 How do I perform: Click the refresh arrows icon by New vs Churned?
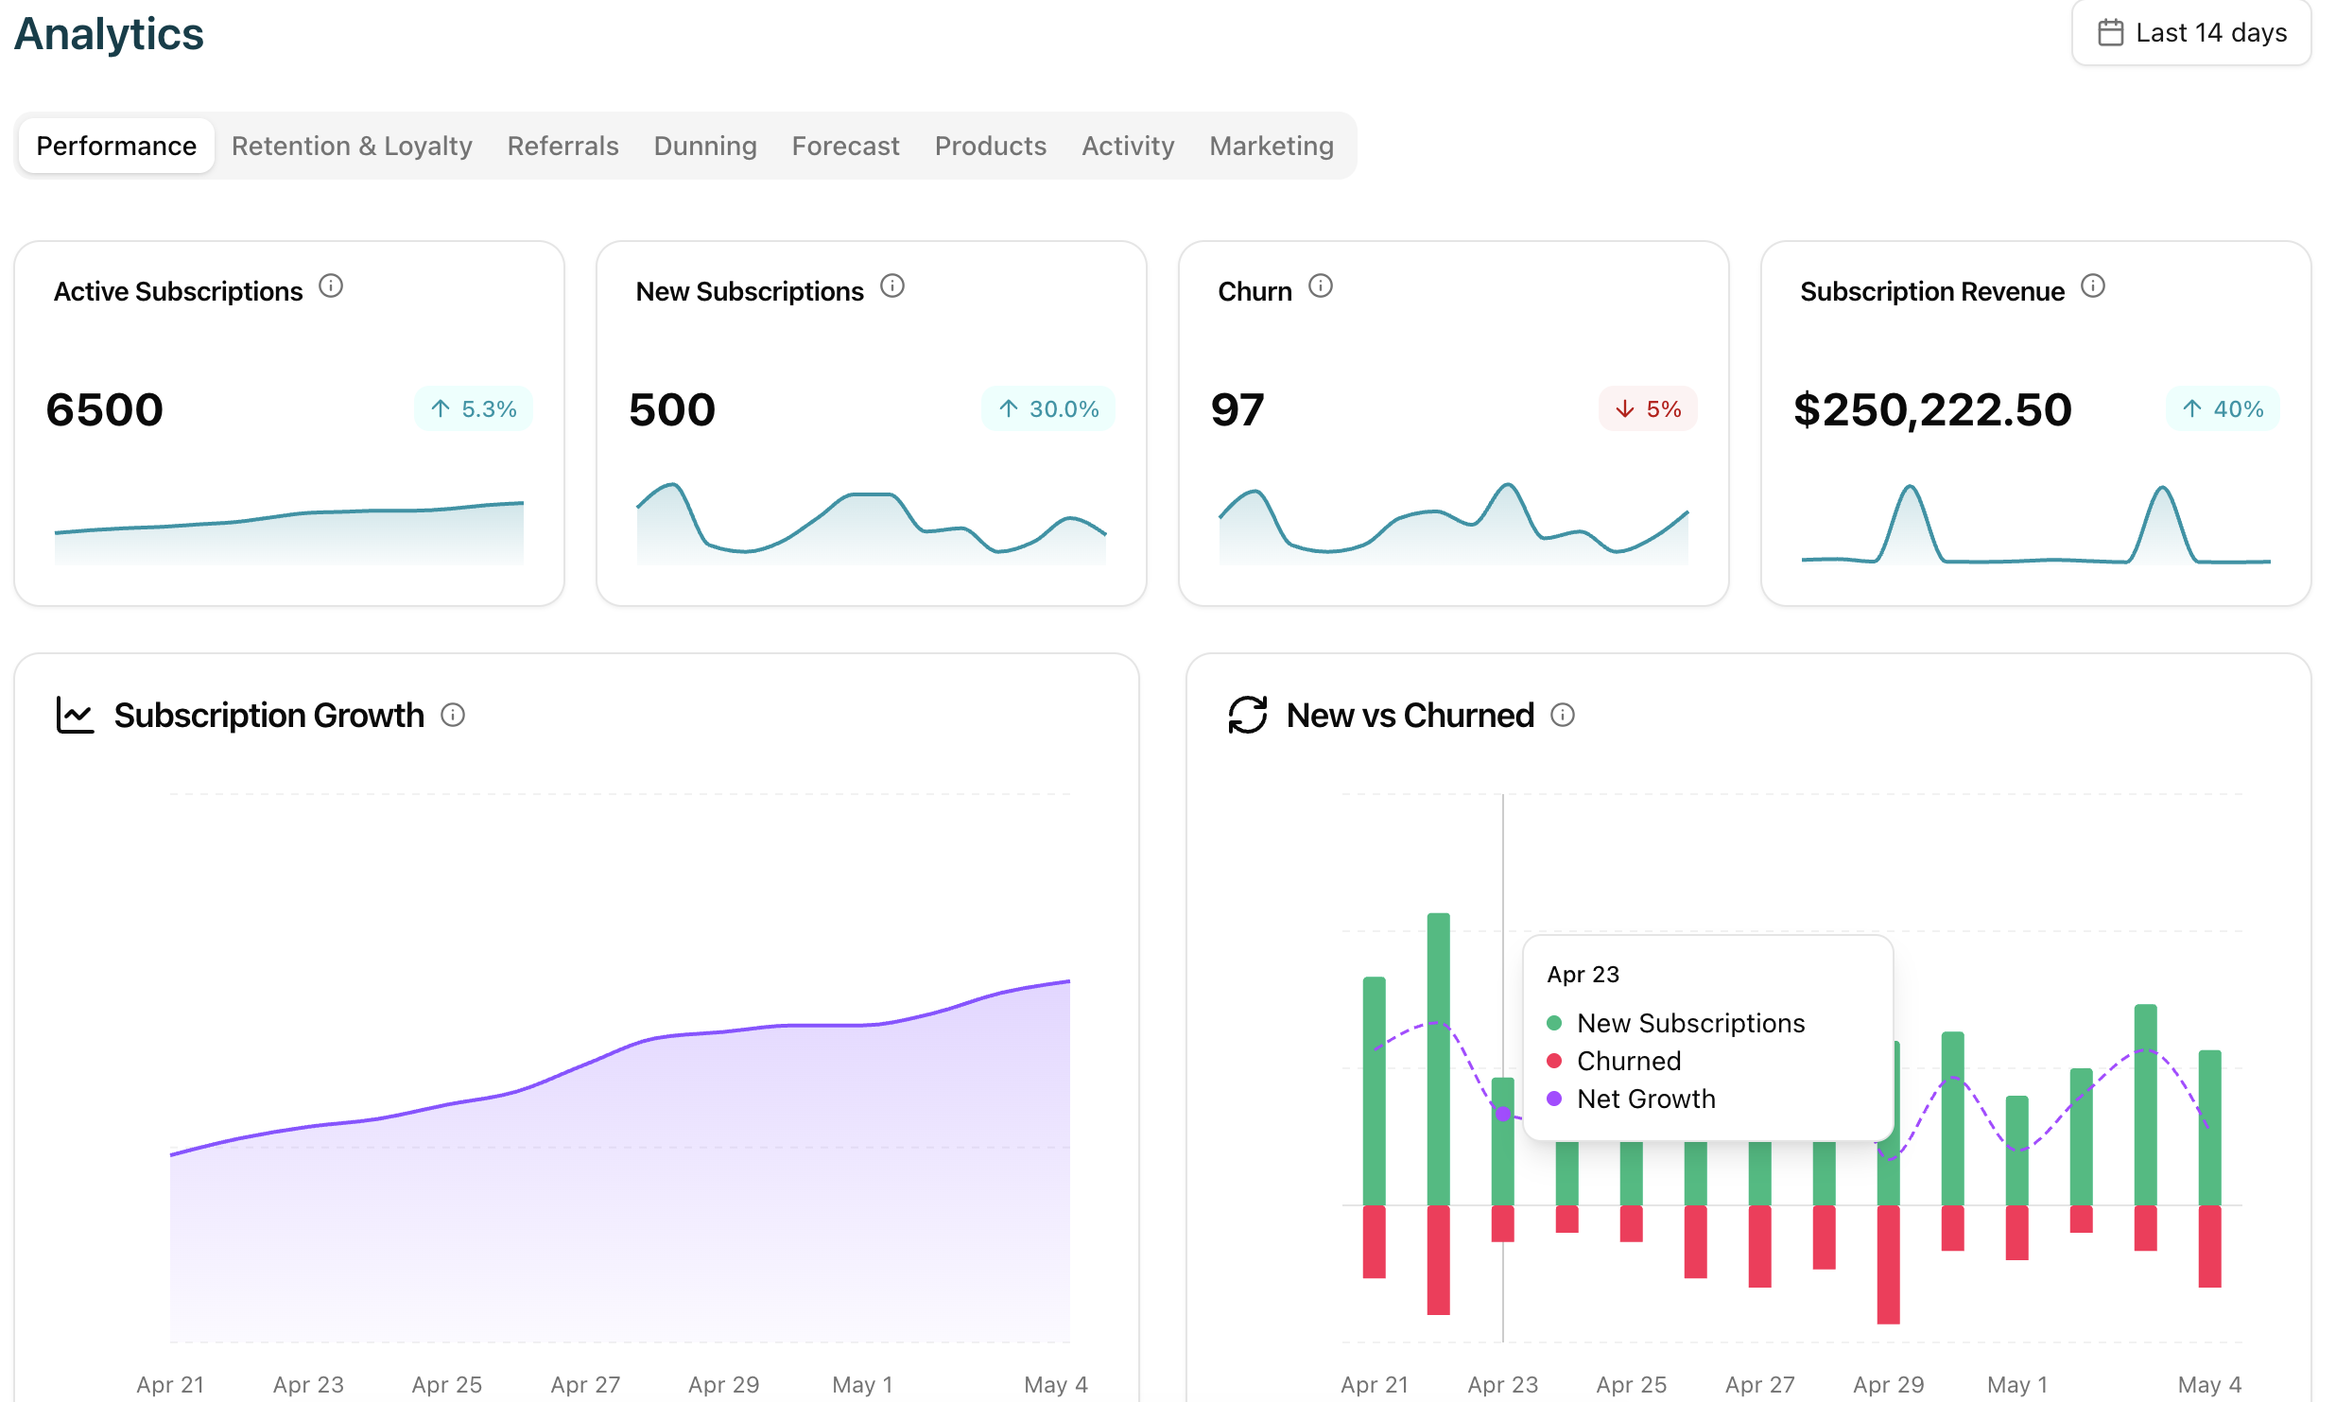(1247, 715)
